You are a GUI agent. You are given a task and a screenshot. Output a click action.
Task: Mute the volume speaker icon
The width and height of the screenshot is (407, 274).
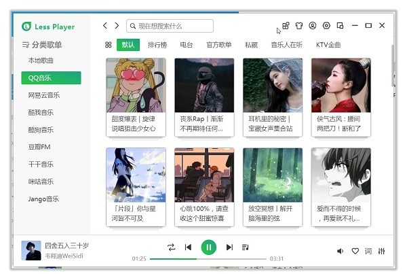click(x=341, y=251)
